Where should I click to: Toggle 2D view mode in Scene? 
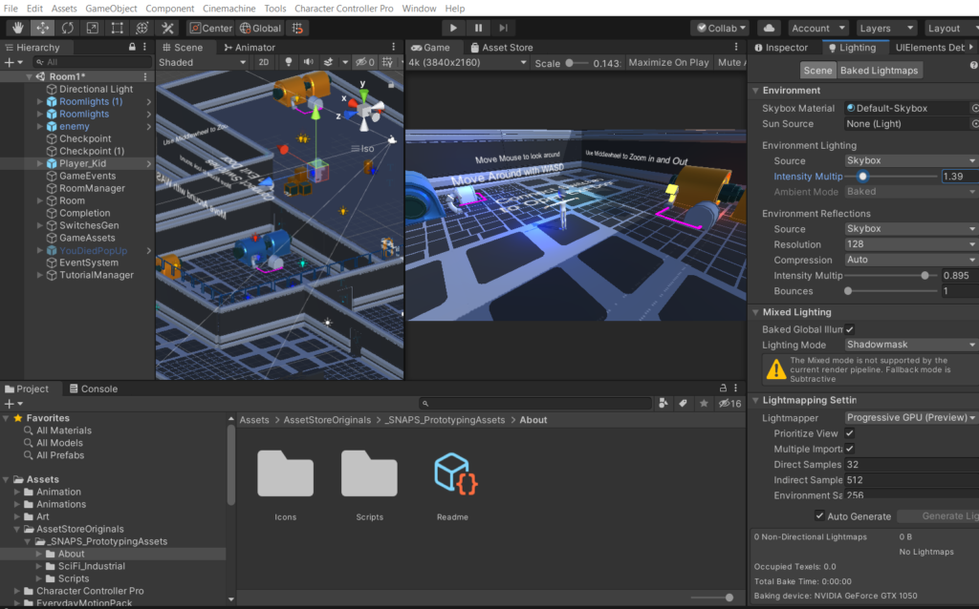click(264, 62)
